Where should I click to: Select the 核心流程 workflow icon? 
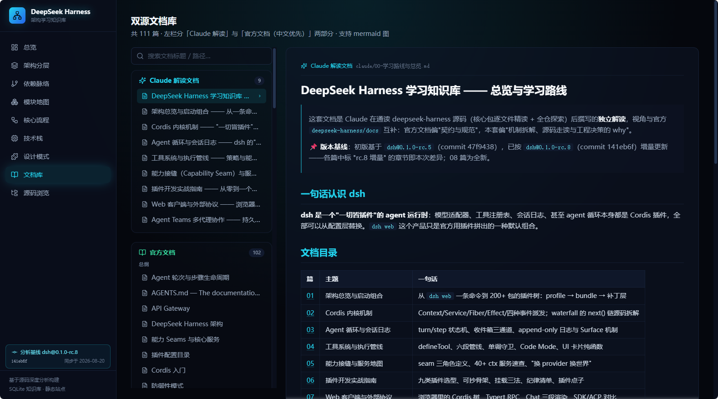click(x=15, y=120)
